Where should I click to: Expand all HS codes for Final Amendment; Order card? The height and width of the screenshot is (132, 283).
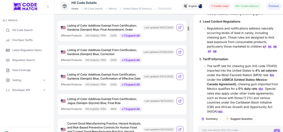(131, 36)
